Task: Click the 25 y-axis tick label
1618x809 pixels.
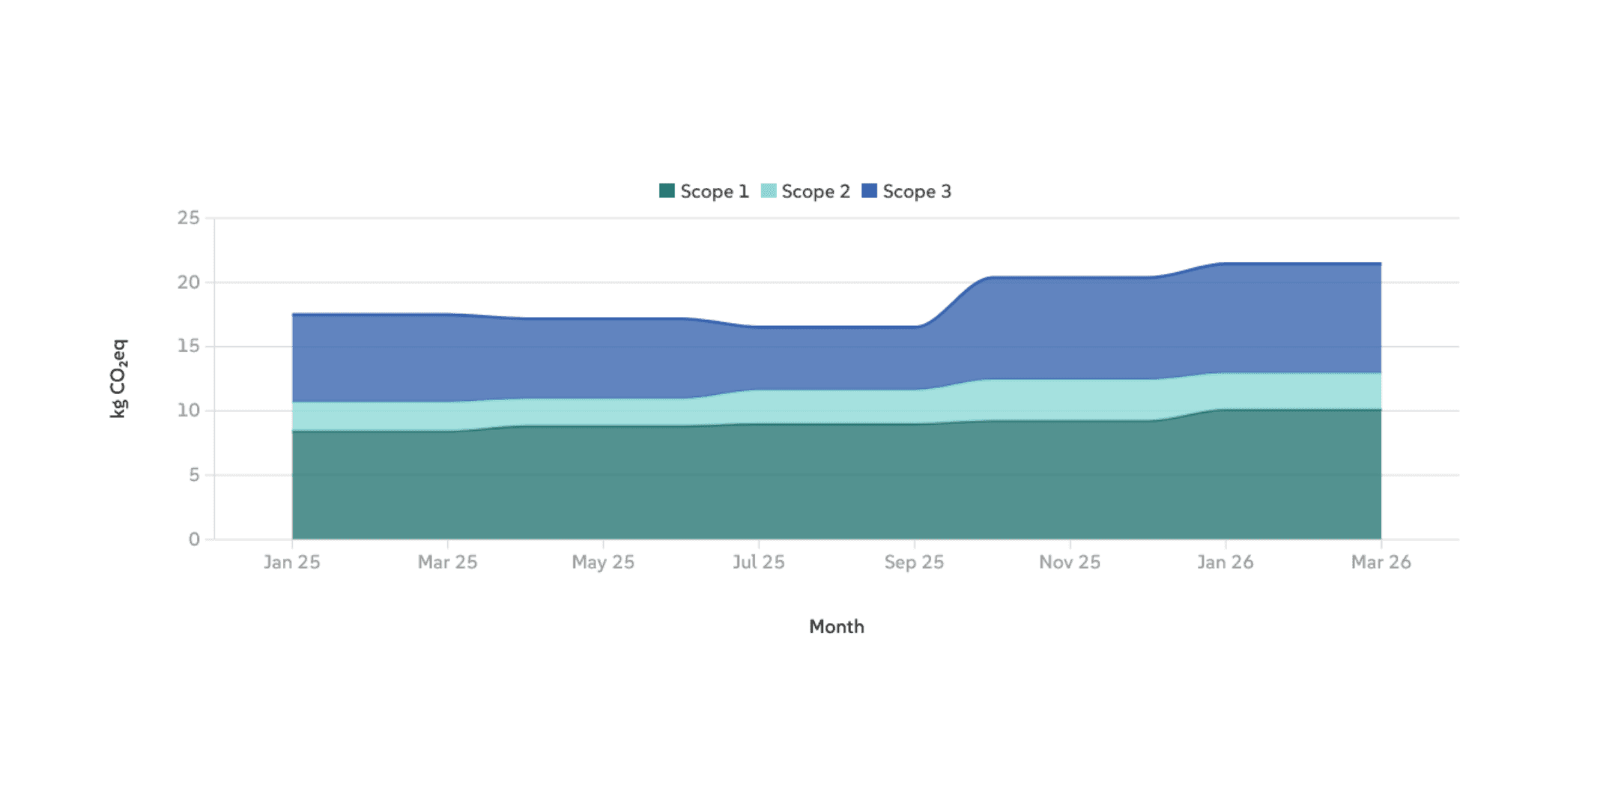Action: click(x=189, y=218)
